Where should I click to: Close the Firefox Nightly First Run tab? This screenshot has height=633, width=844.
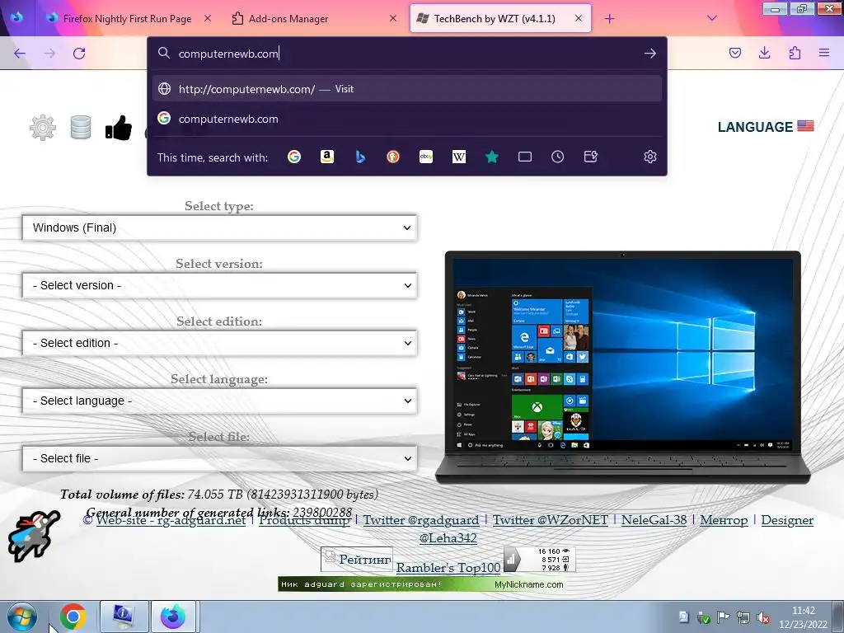point(207,18)
